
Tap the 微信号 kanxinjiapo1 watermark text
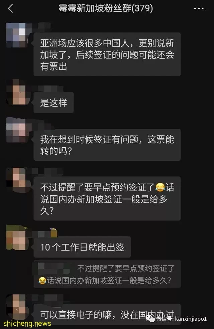(x=182, y=319)
